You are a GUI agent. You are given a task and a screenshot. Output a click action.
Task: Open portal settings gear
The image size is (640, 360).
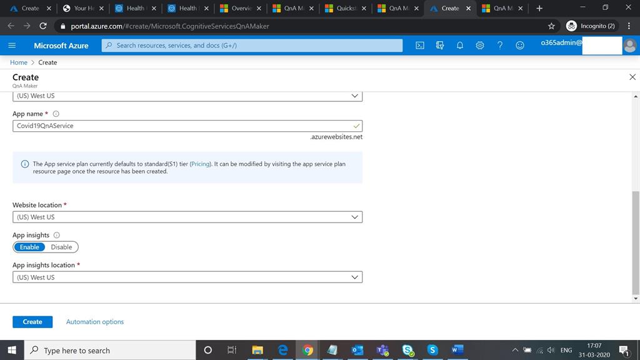click(479, 45)
